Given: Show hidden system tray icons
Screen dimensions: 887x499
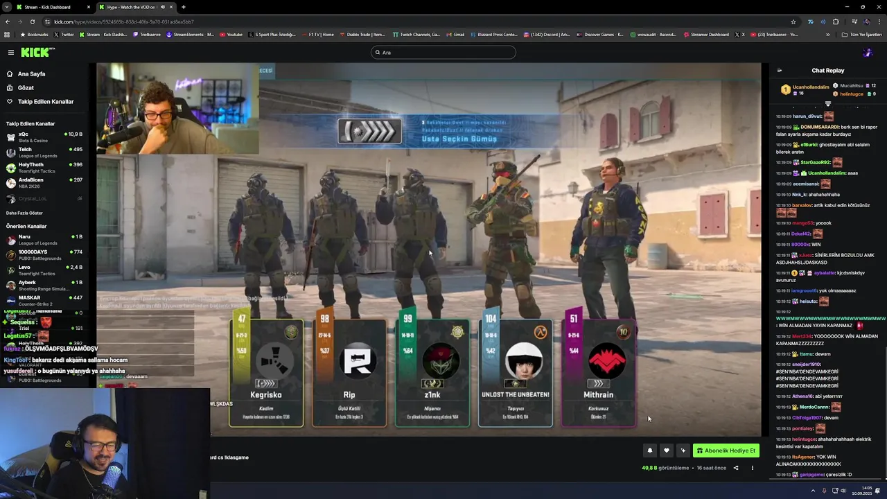Looking at the screenshot, I should [813, 490].
